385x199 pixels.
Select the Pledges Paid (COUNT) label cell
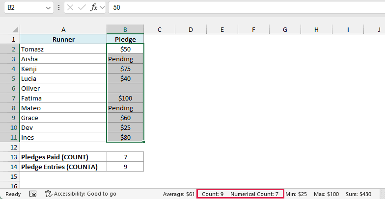click(63, 157)
